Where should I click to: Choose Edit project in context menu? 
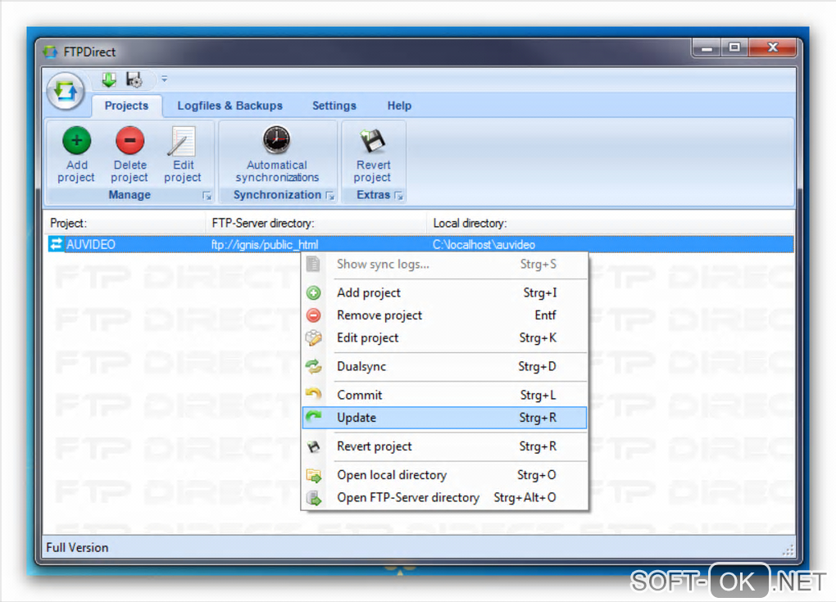click(444, 337)
